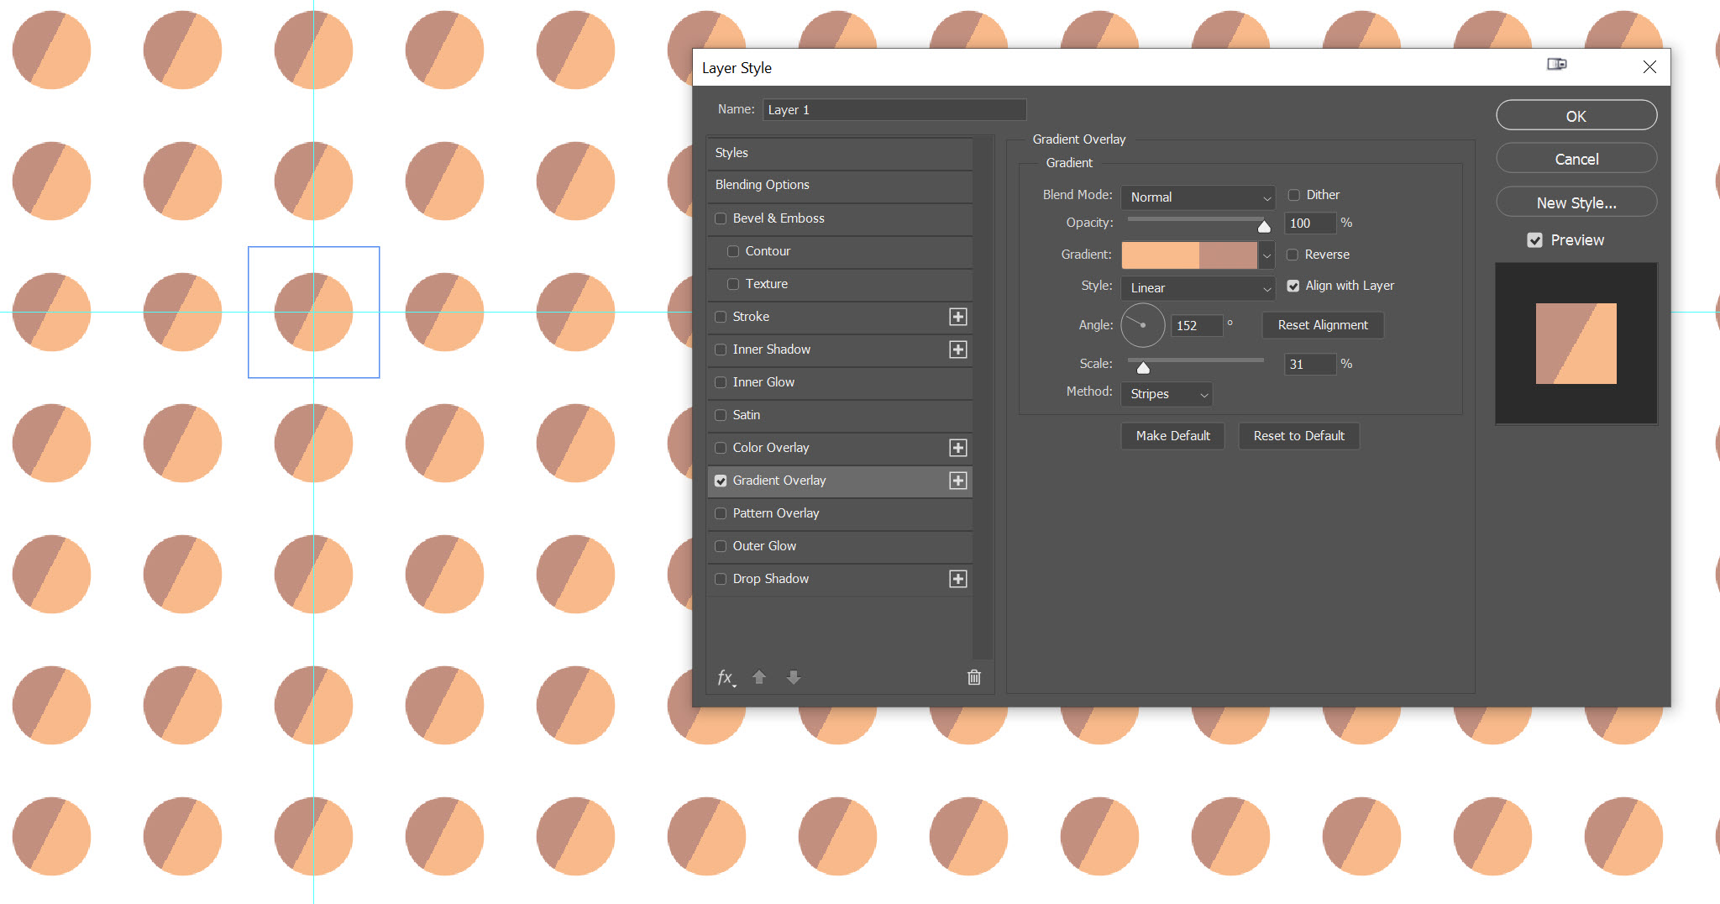Uncheck the Gradient Overlay checkbox

[721, 481]
